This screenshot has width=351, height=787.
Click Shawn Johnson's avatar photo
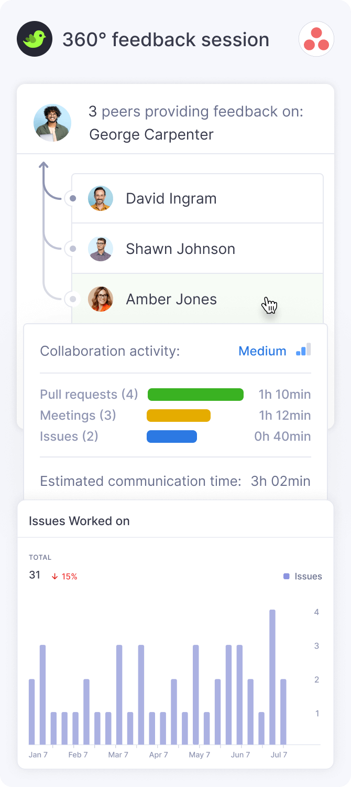(101, 249)
